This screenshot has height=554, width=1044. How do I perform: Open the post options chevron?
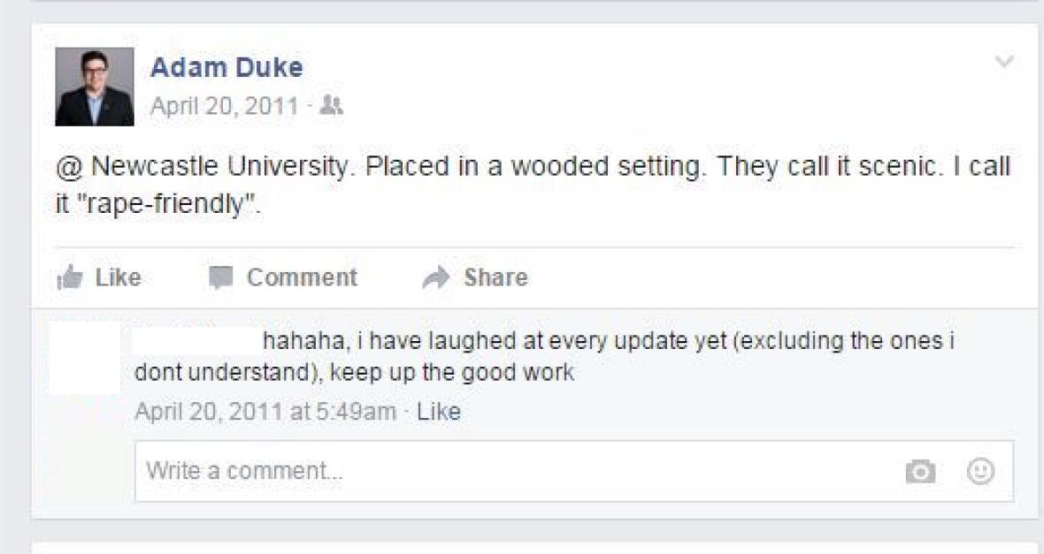1004,62
